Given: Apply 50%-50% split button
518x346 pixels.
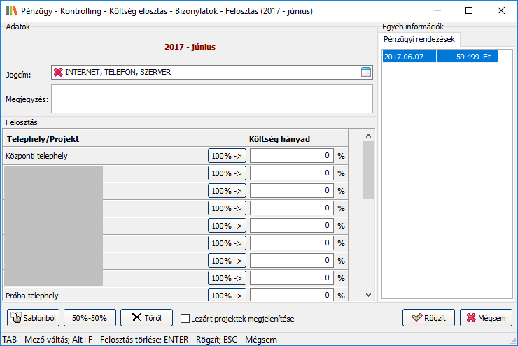Looking at the screenshot, I should point(90,318).
